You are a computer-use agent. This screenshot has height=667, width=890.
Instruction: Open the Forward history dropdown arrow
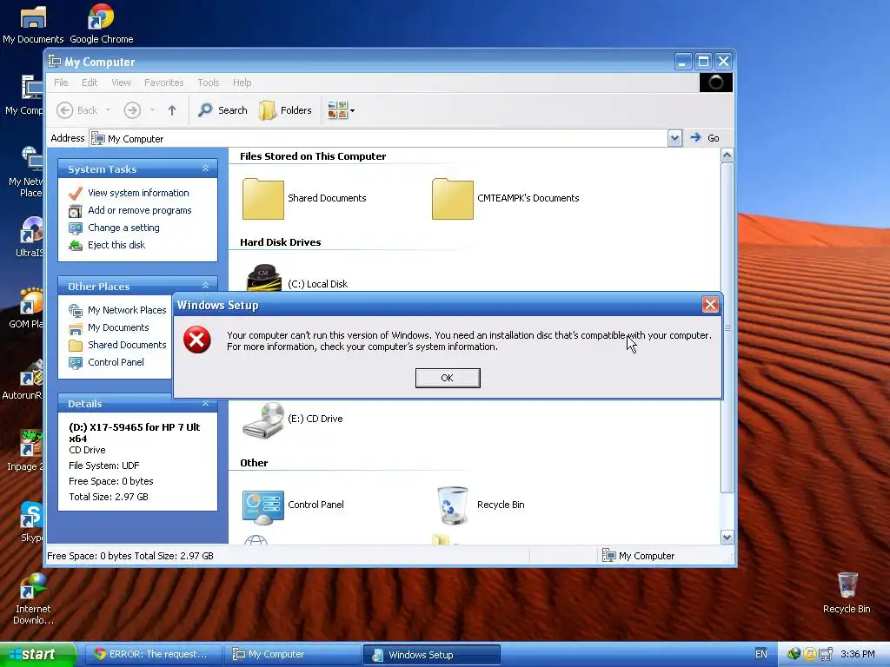click(x=152, y=110)
